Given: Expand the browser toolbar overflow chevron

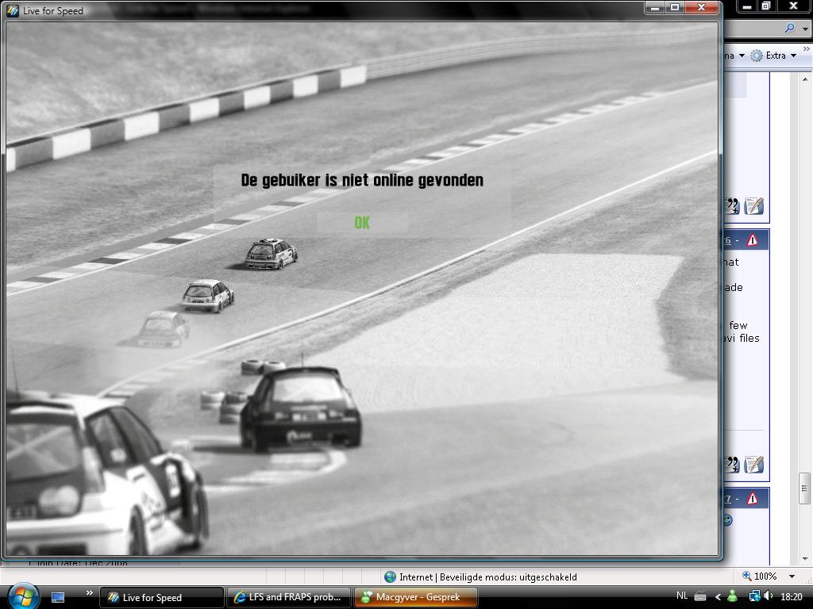Looking at the screenshot, I should pos(807,48).
